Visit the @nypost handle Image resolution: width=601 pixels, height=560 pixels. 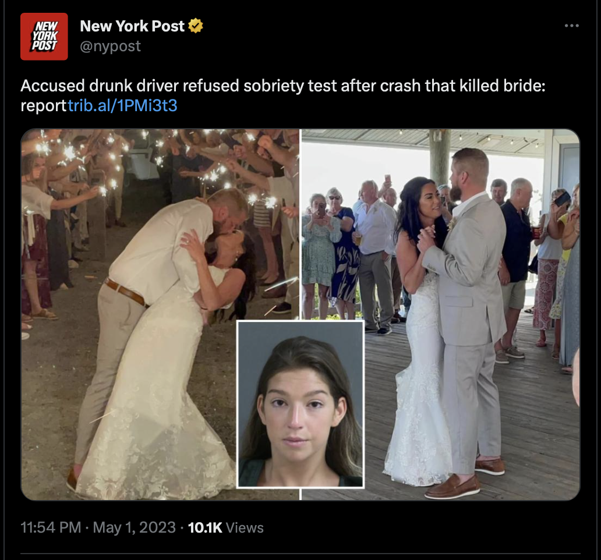pyautogui.click(x=111, y=47)
